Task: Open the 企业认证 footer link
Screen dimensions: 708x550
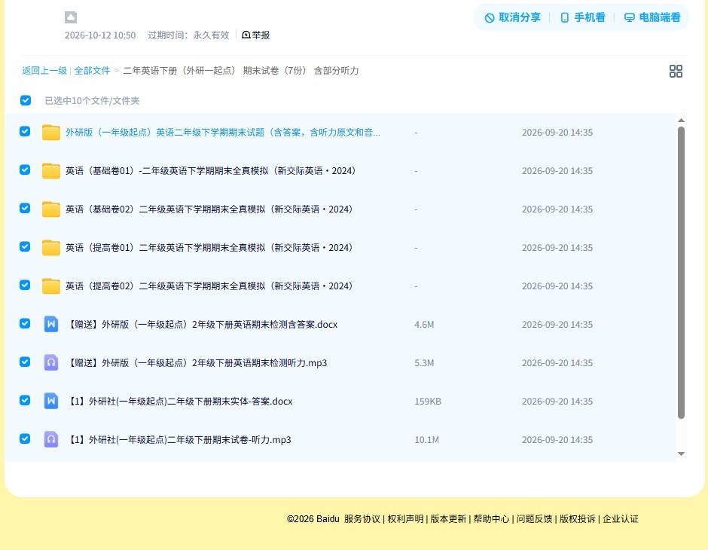Action: 621,519
